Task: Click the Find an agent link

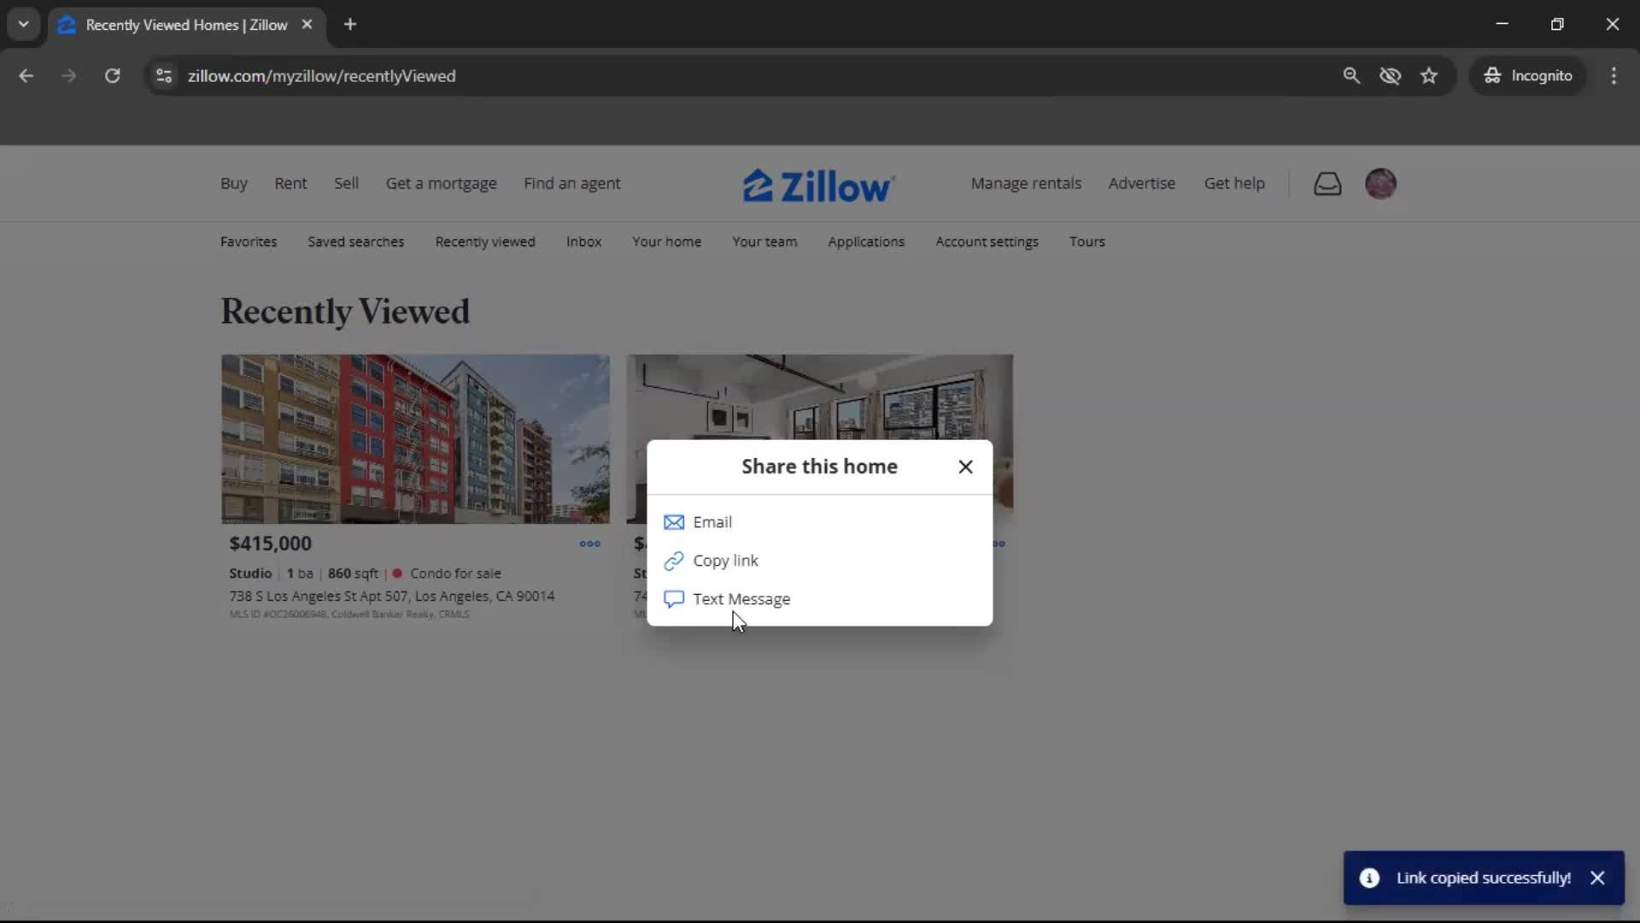Action: [572, 183]
